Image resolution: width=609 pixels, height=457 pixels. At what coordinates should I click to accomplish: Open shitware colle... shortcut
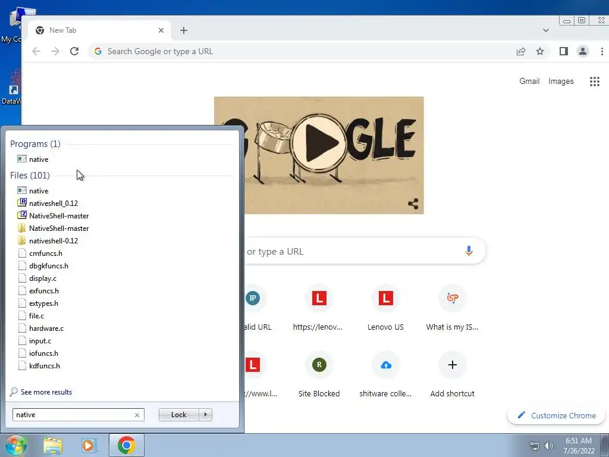pyautogui.click(x=385, y=374)
